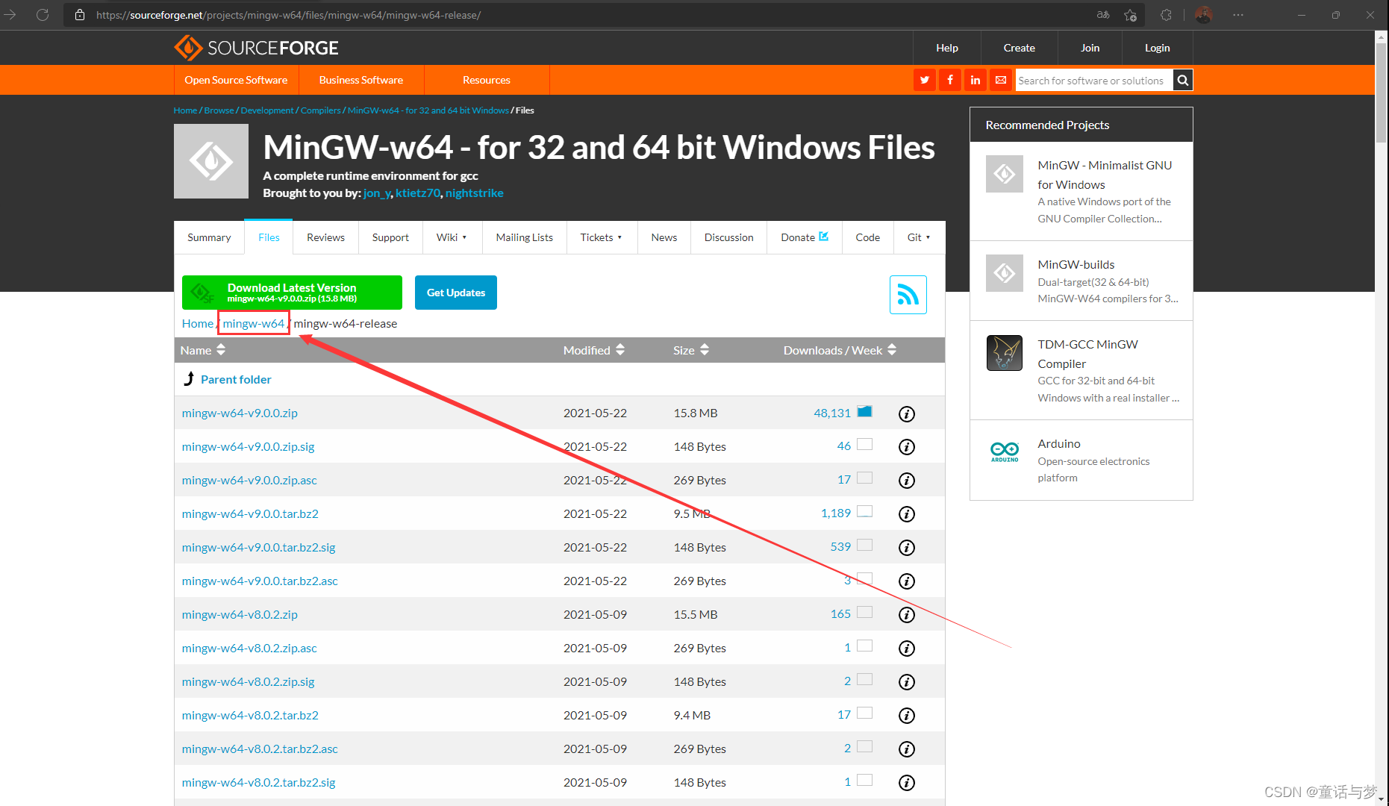Show info for mingw-w64-v8.0.2.zip.asc
Viewport: 1389px width, 806px height.
(x=907, y=649)
